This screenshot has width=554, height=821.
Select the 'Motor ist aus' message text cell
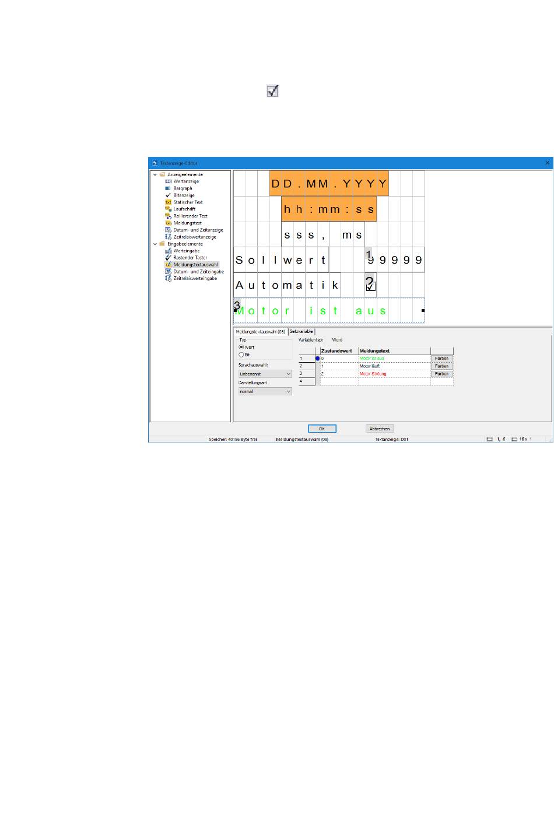pos(394,359)
